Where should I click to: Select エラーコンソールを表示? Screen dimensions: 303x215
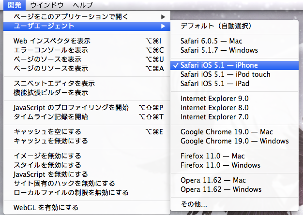tap(87, 50)
